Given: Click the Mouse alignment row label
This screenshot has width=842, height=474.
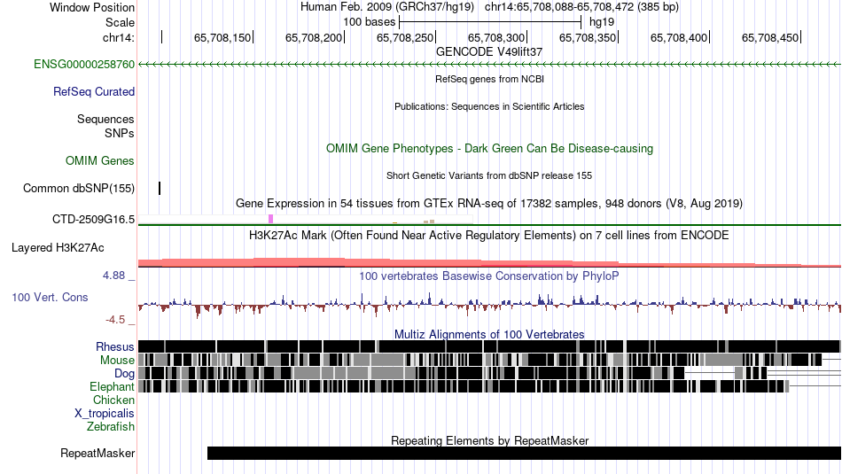Looking at the screenshot, I should pos(117,361).
